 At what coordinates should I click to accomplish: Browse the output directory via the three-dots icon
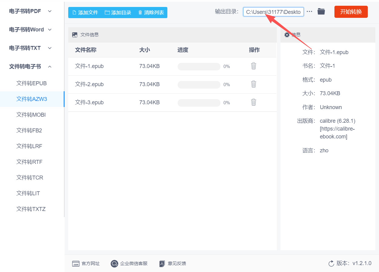click(x=309, y=11)
